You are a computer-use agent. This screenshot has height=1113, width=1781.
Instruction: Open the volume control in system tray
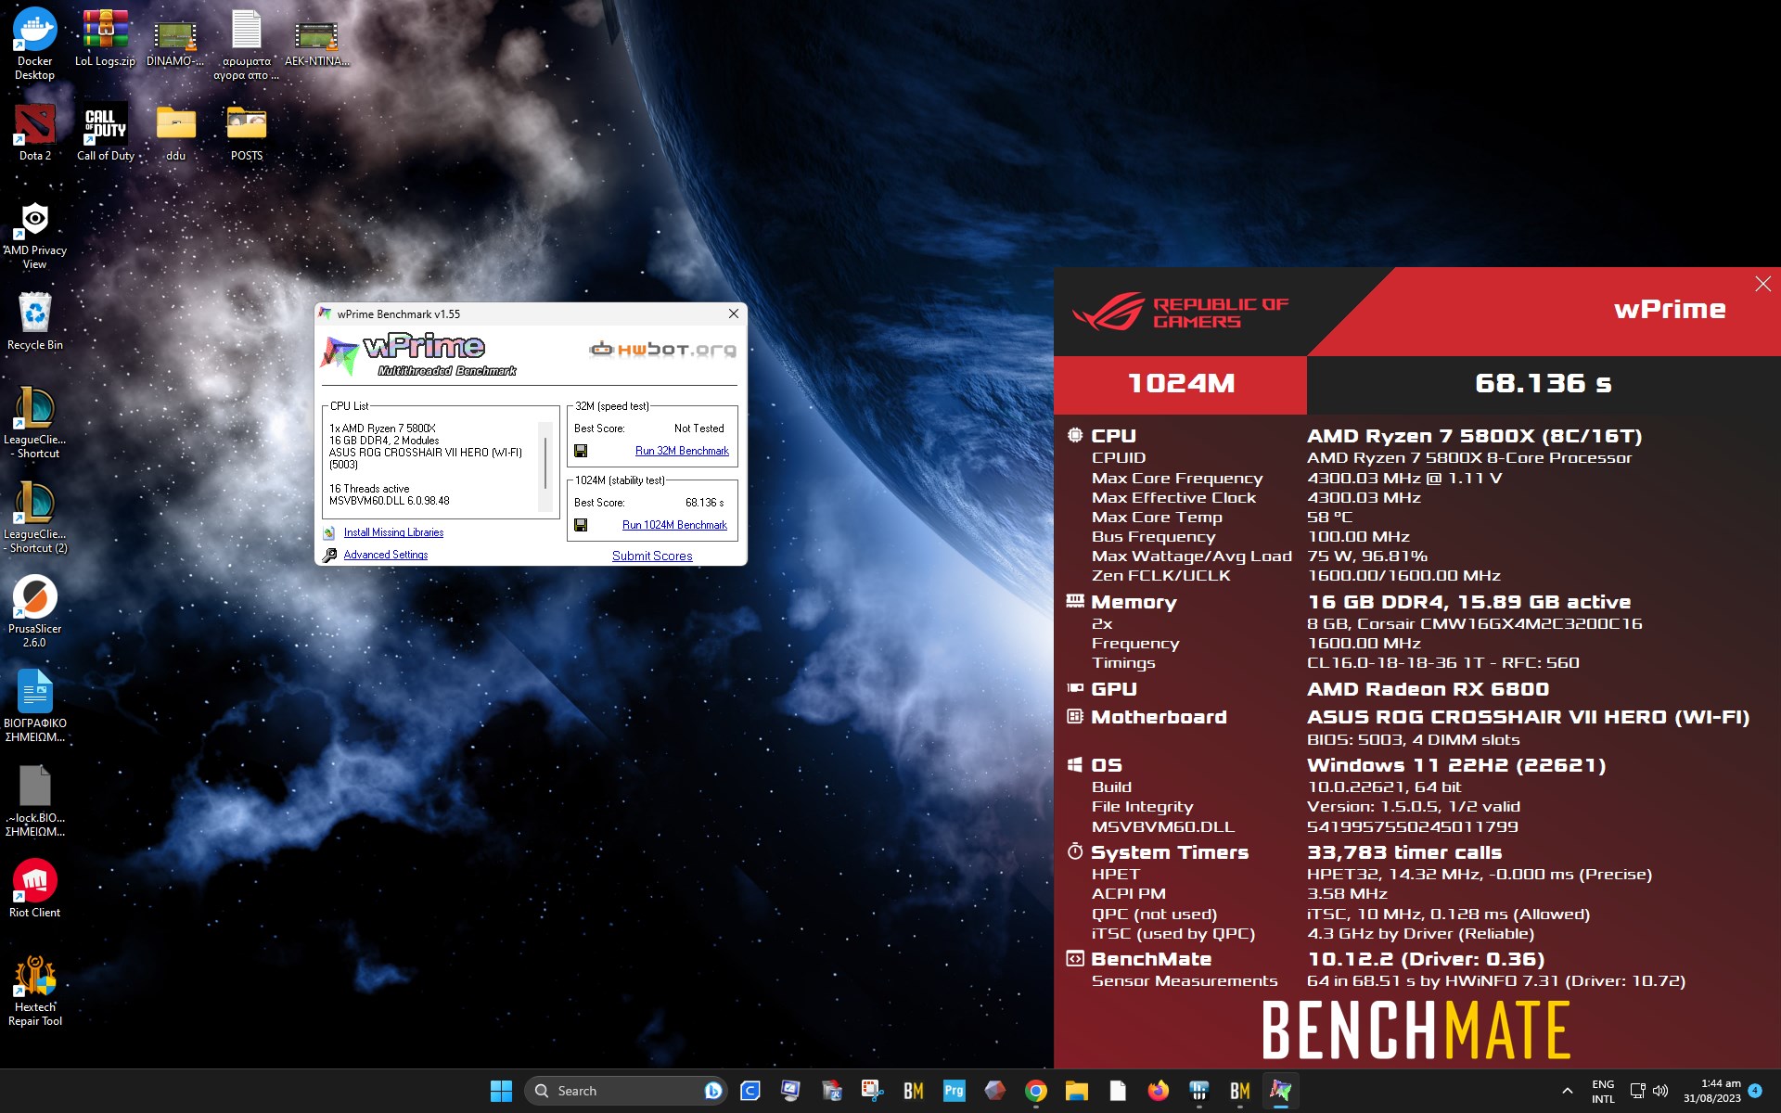click(1660, 1091)
